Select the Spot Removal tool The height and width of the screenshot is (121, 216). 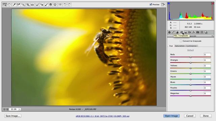(37, 5)
